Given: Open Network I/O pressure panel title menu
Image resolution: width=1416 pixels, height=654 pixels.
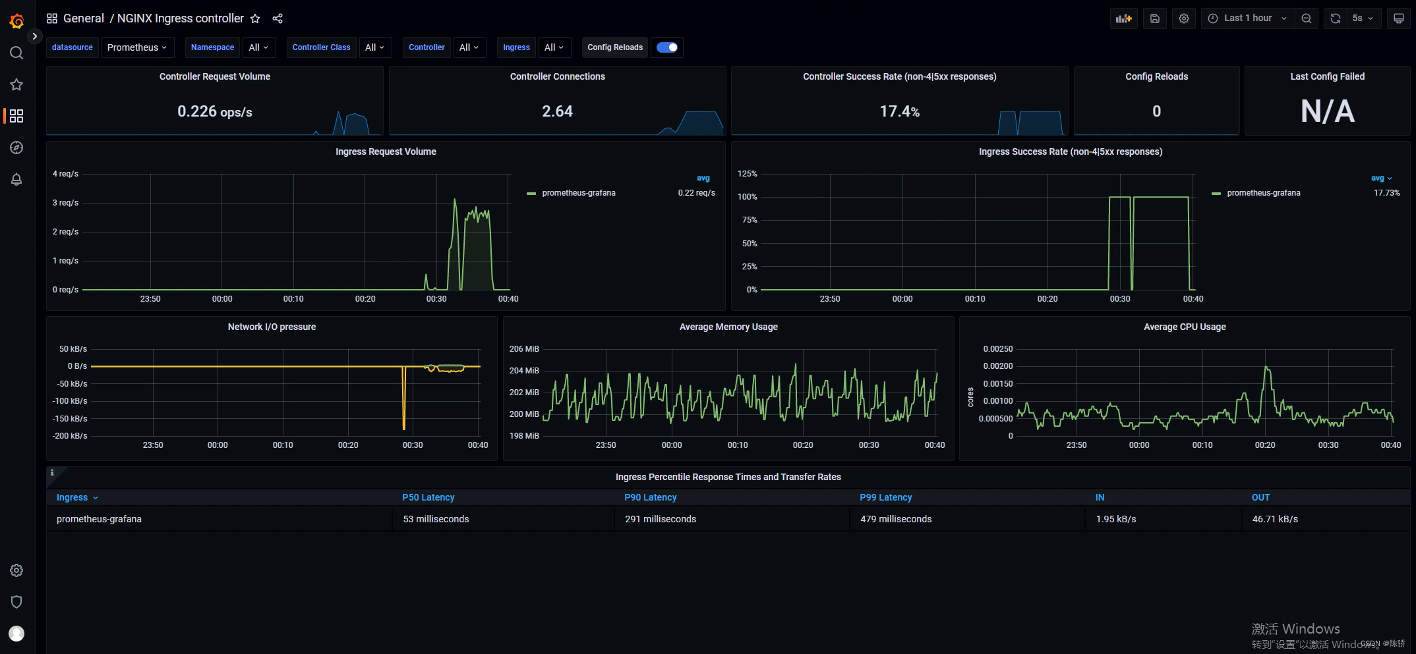Looking at the screenshot, I should pyautogui.click(x=272, y=327).
